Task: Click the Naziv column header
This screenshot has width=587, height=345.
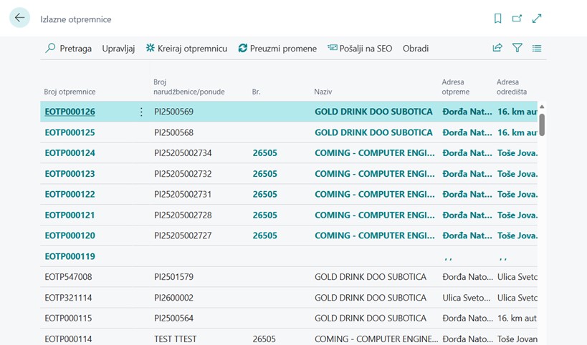Action: [x=323, y=92]
